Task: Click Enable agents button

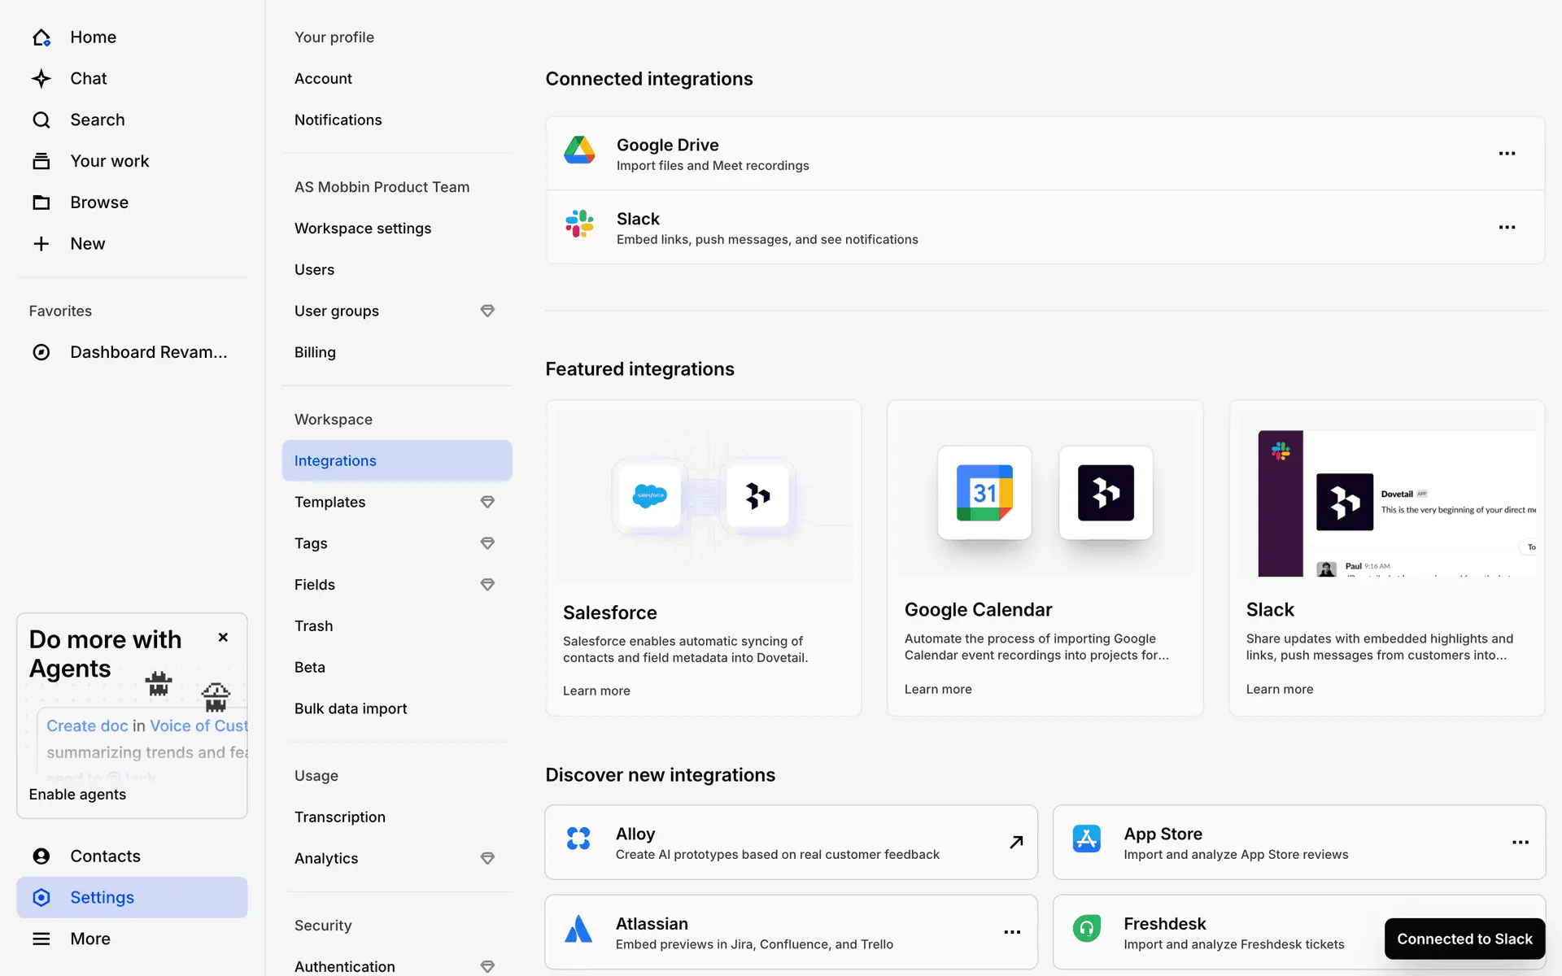Action: [77, 795]
